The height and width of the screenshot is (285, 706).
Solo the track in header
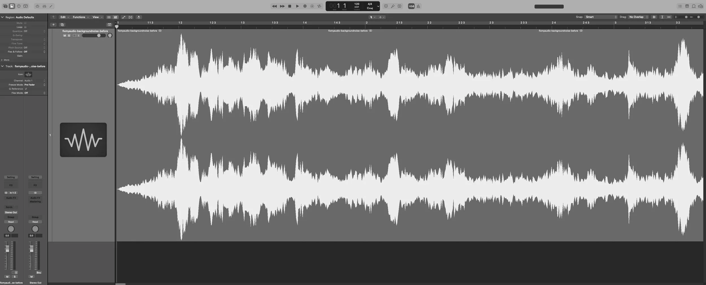click(69, 36)
